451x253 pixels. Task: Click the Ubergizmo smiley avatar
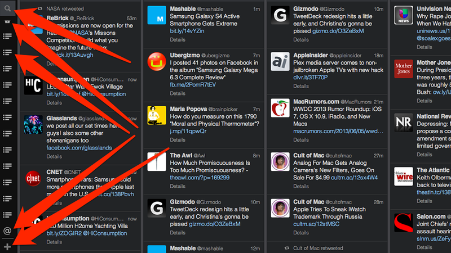tap(157, 62)
